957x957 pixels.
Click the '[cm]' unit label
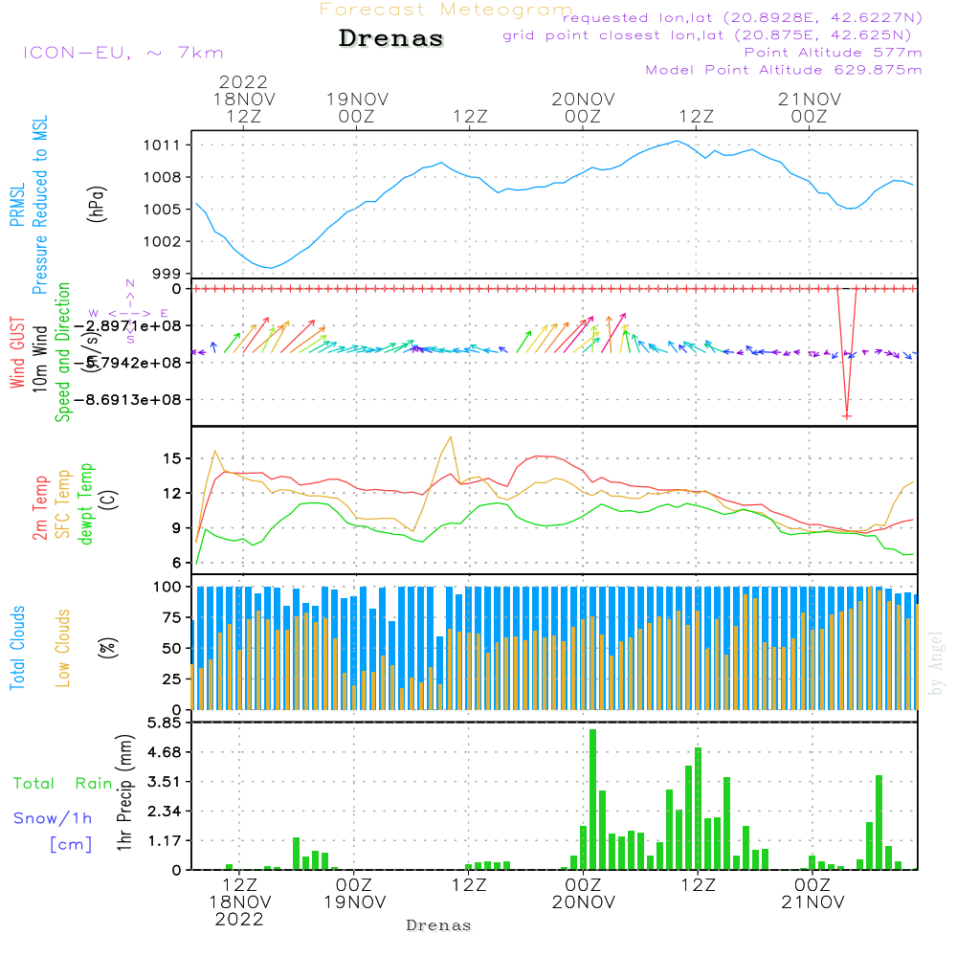tap(71, 844)
